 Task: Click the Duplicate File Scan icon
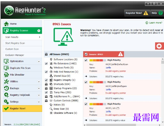[x=6, y=68]
